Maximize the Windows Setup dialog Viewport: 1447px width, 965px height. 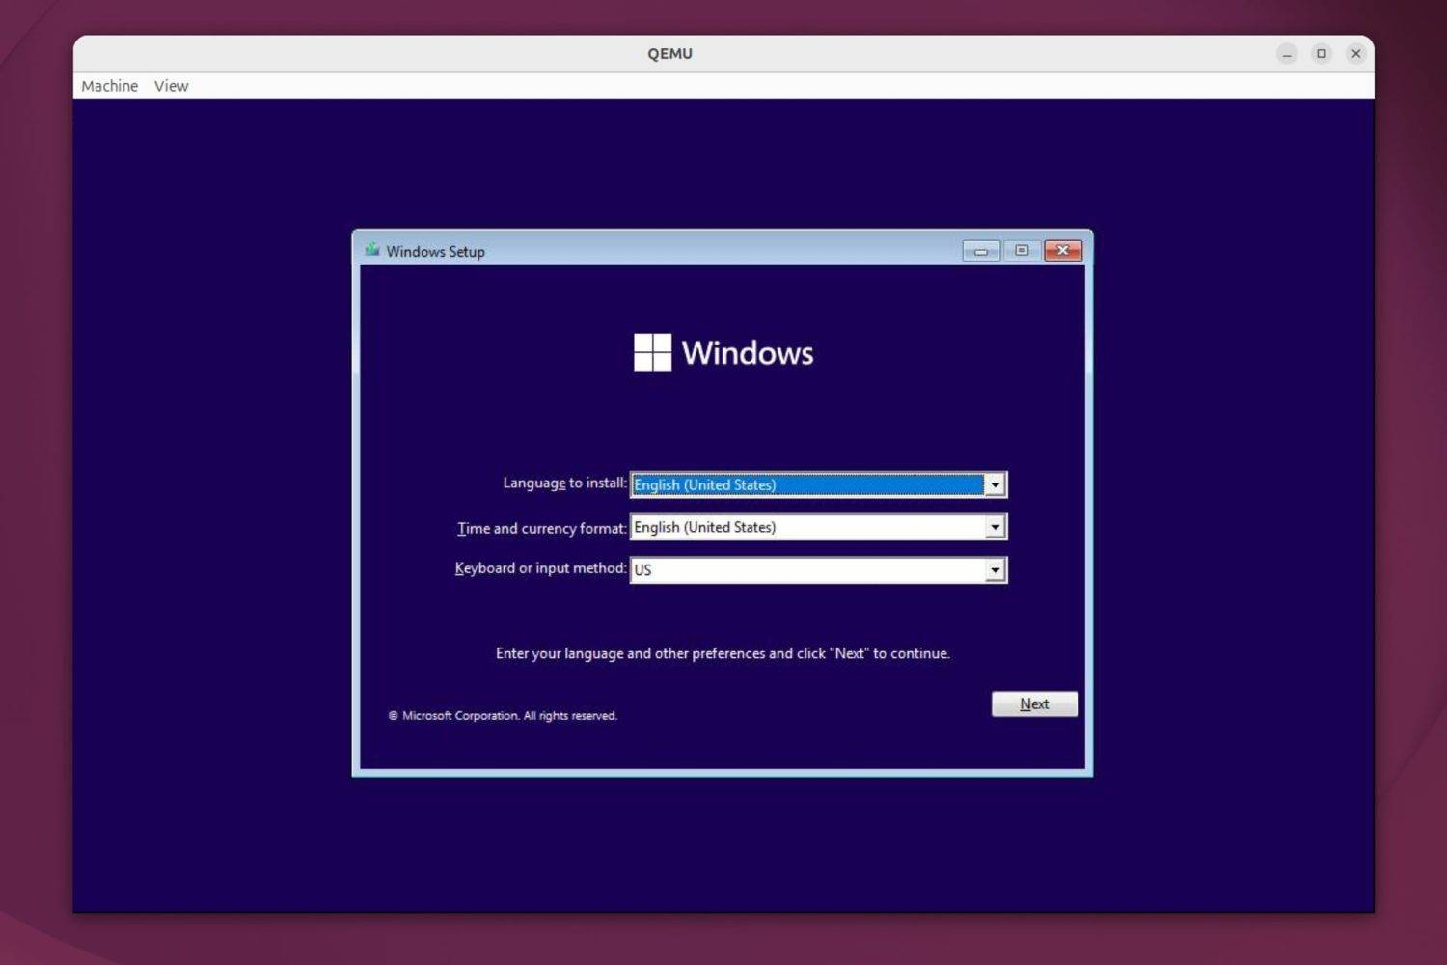click(1022, 251)
